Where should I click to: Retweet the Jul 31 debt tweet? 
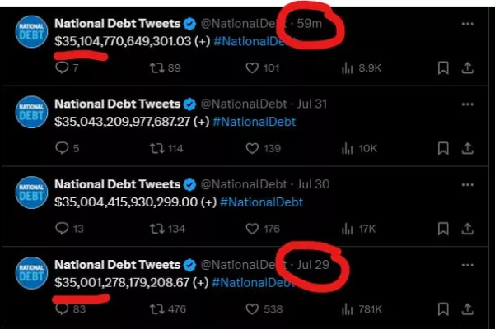(156, 148)
